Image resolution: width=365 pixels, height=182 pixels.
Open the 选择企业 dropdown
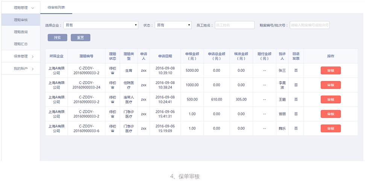coord(101,25)
